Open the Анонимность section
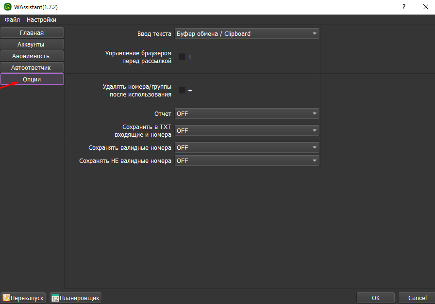The width and height of the screenshot is (435, 304). (x=32, y=56)
